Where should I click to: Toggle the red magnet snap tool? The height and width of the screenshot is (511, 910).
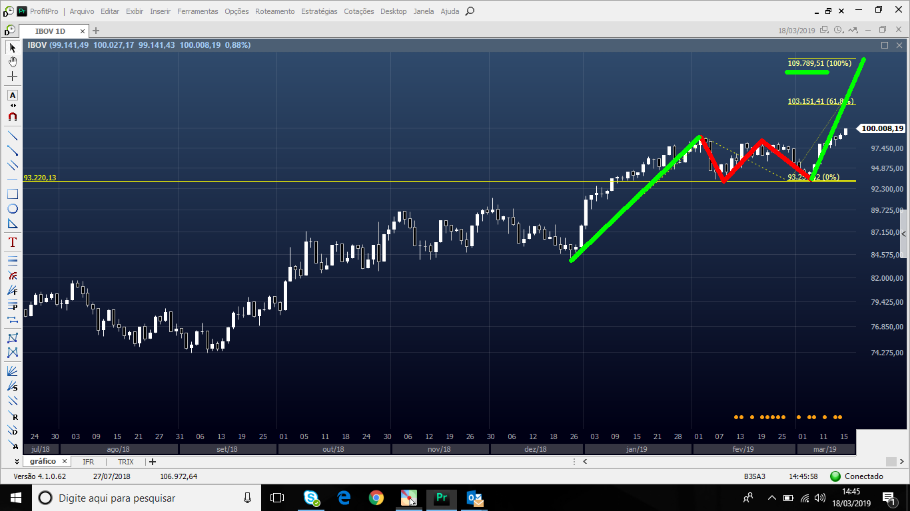(x=12, y=117)
